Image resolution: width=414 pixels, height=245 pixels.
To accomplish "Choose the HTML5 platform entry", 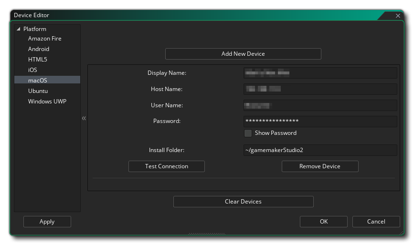I will 38,60.
